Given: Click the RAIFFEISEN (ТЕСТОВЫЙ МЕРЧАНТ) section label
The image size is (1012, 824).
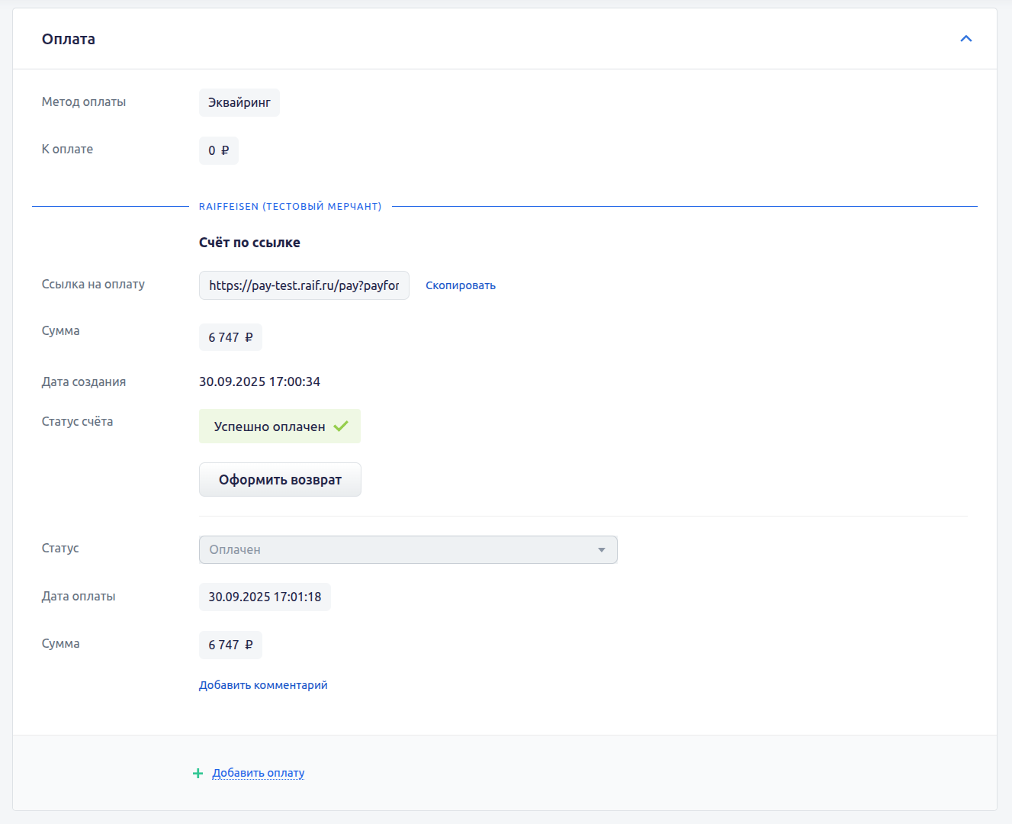Looking at the screenshot, I should click(290, 207).
